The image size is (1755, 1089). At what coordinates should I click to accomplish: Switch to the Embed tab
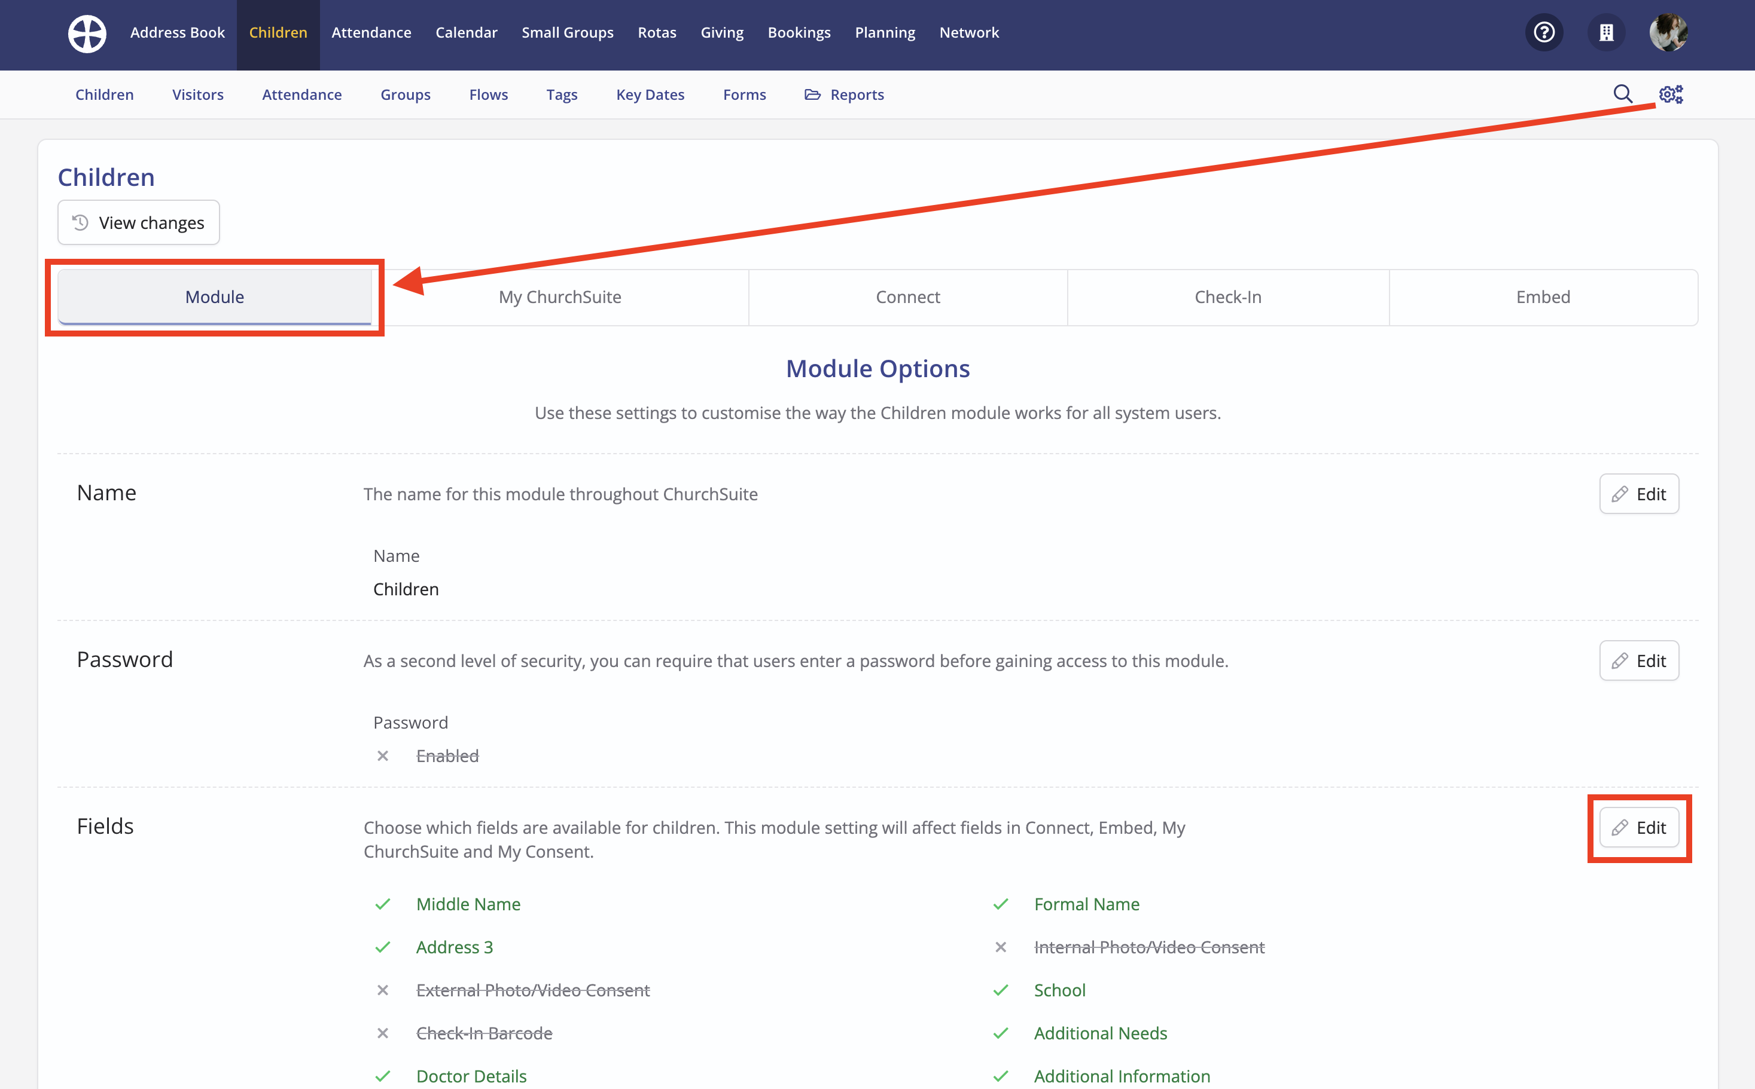pos(1543,296)
